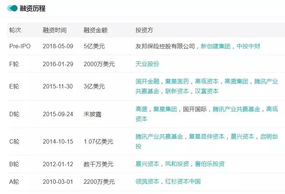The height and width of the screenshot is (194, 285).
Task: Click 国开国际 in the D轮 row
Action: click(195, 109)
